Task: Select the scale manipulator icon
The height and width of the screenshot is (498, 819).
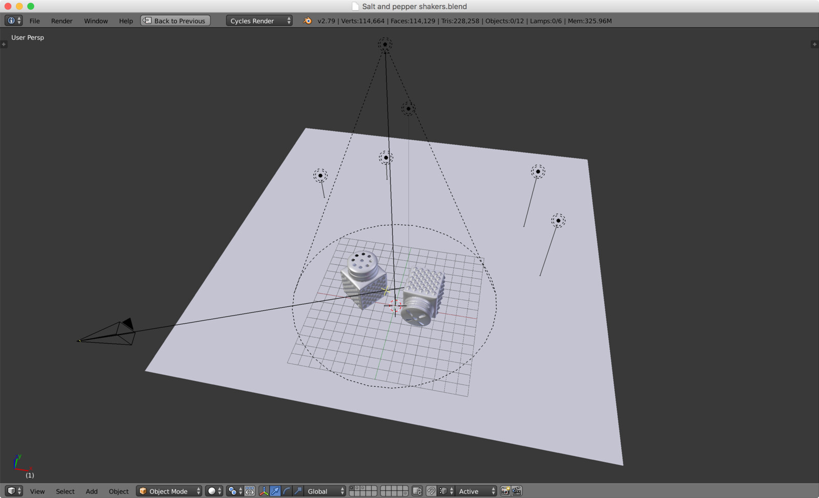Action: pos(298,491)
